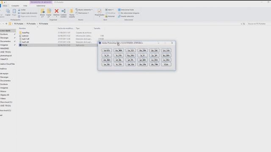Viewport: 271px width, 152px height.
Task: Sort files by the Nombre column header
Action: tap(22, 28)
